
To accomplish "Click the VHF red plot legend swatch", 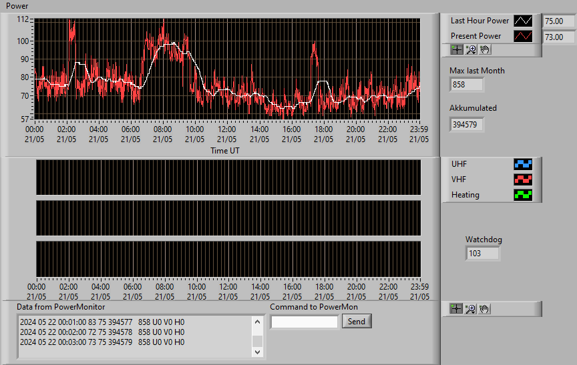I will [x=523, y=179].
